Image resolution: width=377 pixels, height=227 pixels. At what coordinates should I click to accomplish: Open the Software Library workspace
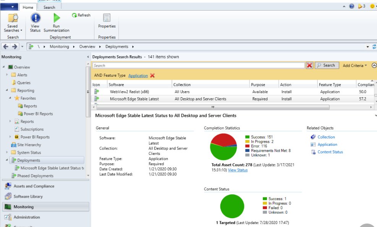point(46,196)
